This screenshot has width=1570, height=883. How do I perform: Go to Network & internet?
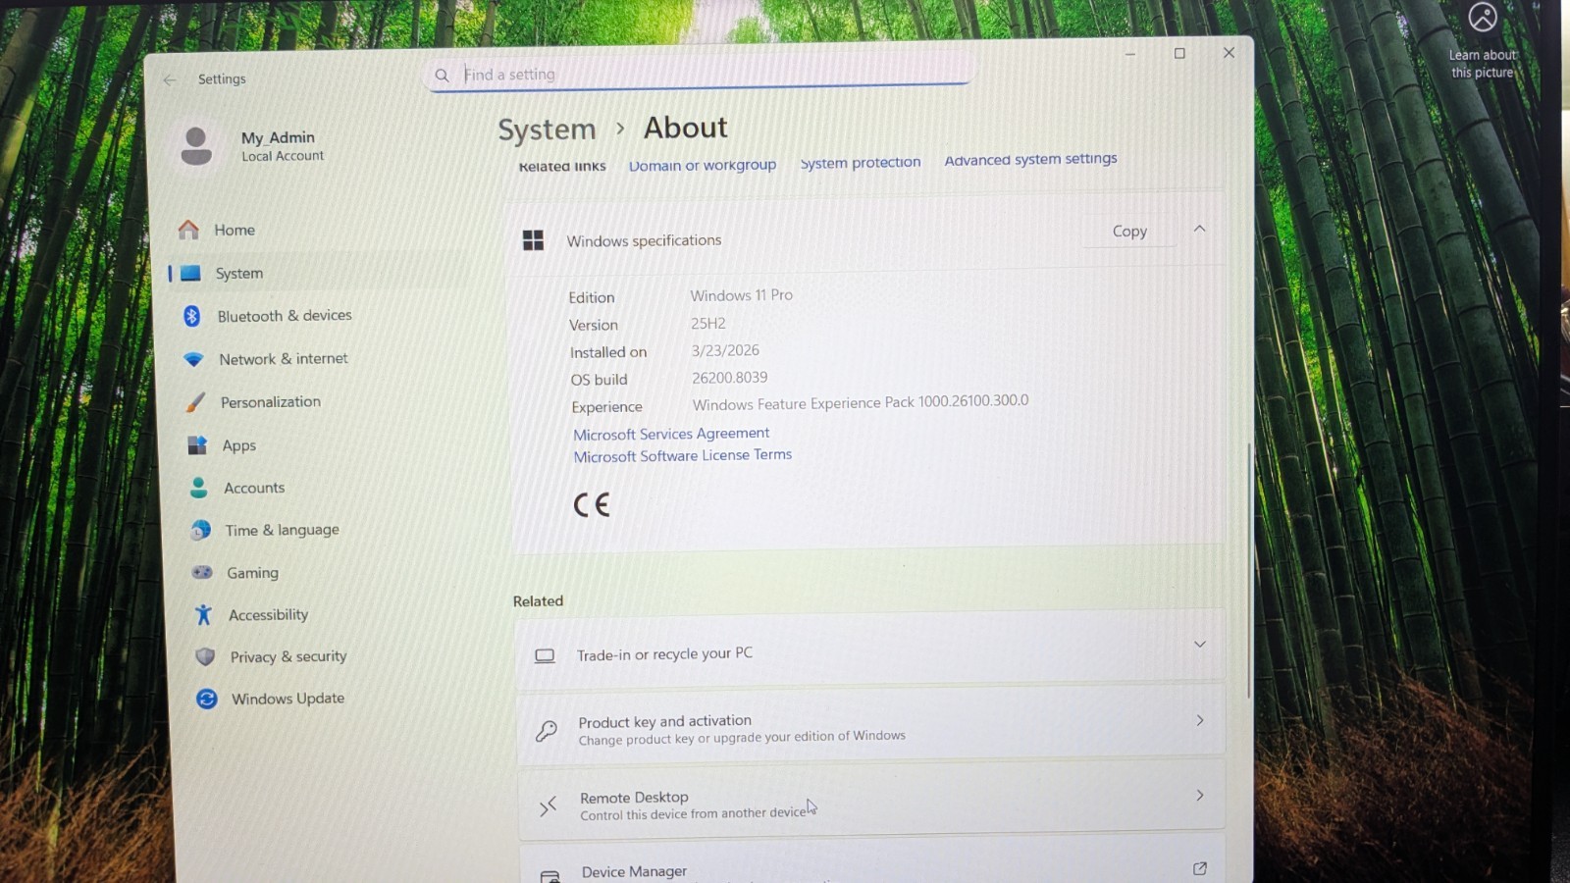click(x=284, y=359)
